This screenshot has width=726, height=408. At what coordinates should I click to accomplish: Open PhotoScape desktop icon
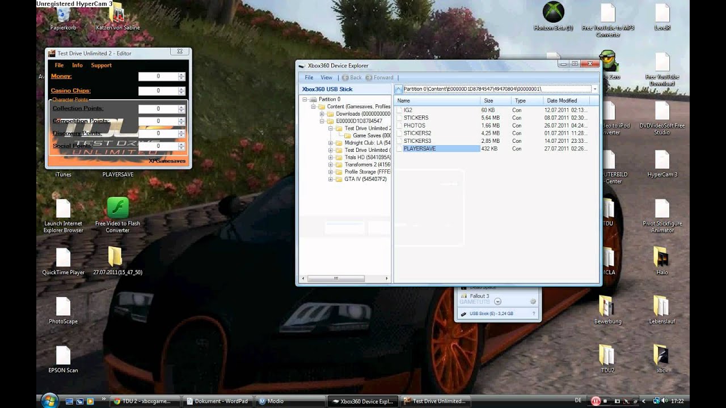(x=63, y=310)
